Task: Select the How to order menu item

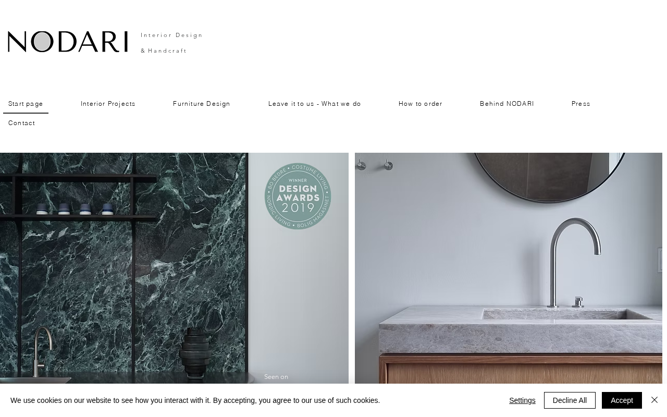Action: pyautogui.click(x=421, y=104)
